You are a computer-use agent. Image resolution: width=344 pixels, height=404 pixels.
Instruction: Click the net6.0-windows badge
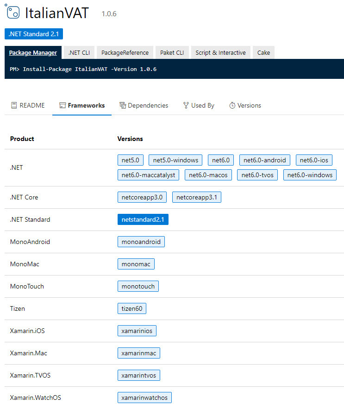(310, 175)
